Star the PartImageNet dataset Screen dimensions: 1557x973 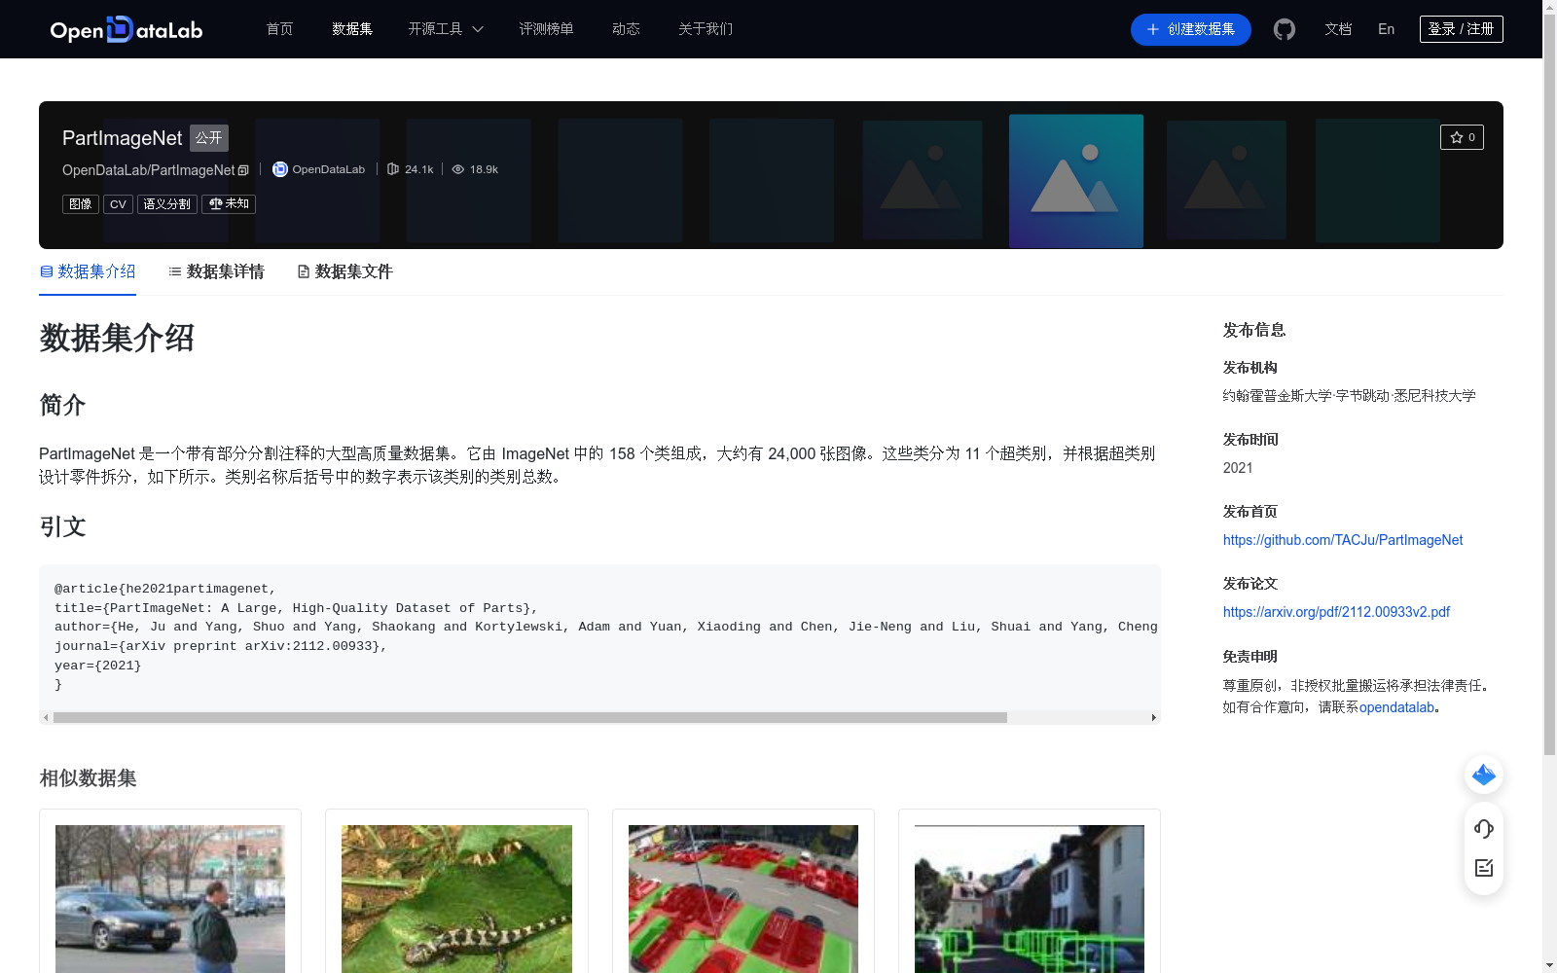(x=1462, y=137)
